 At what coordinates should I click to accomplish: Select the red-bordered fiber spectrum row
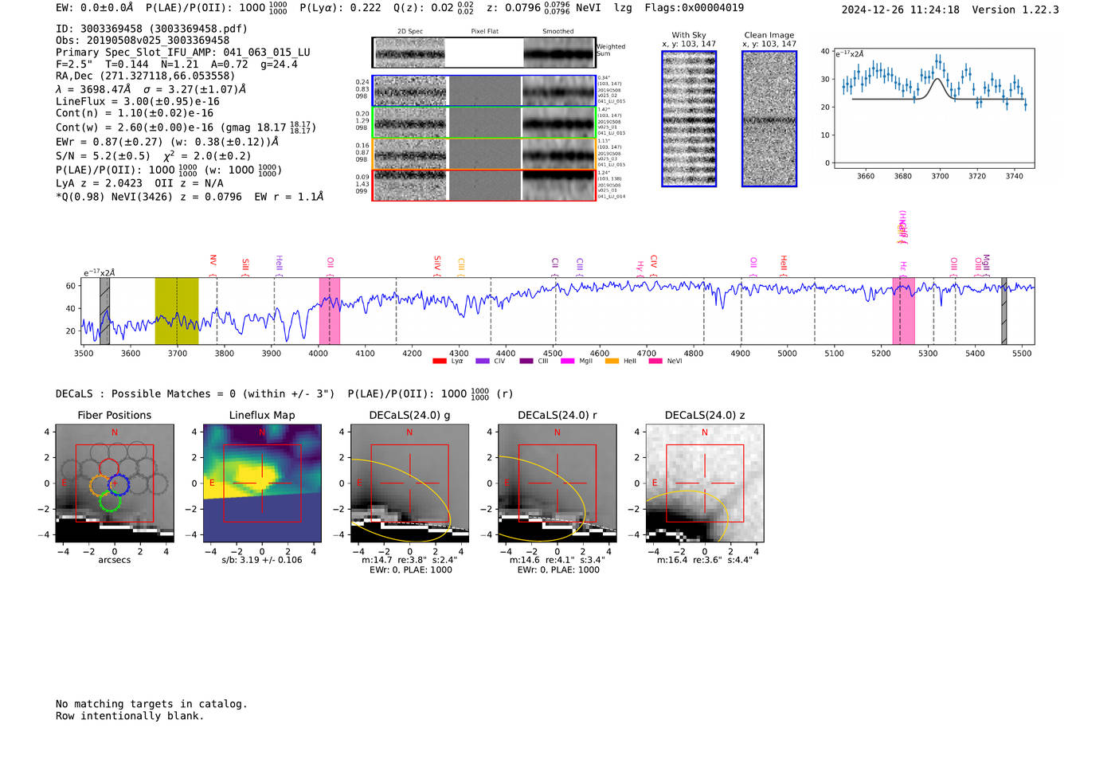484,185
